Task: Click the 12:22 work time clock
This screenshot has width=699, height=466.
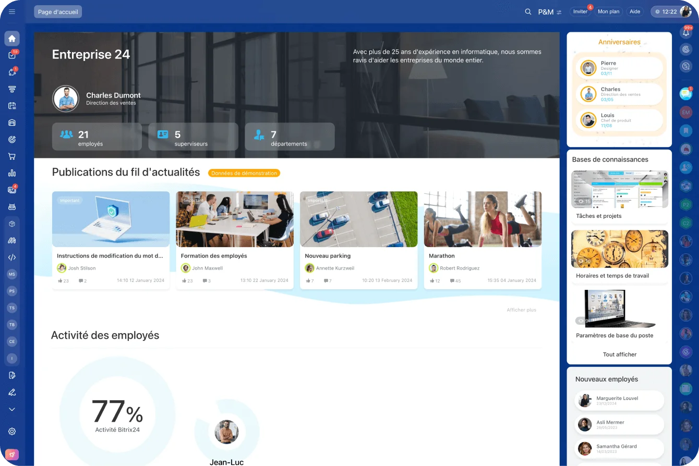Action: click(666, 11)
